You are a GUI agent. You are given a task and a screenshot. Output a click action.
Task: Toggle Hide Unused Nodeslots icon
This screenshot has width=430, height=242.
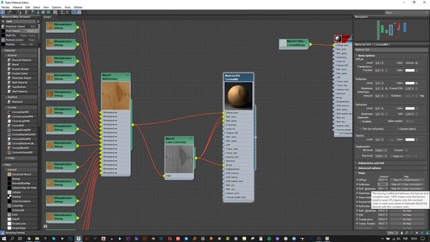[x=38, y=12]
